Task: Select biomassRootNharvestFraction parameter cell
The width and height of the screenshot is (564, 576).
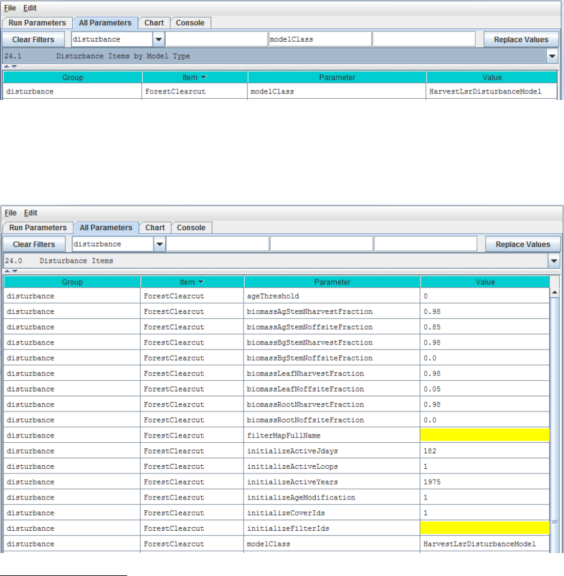Action: 332,404
